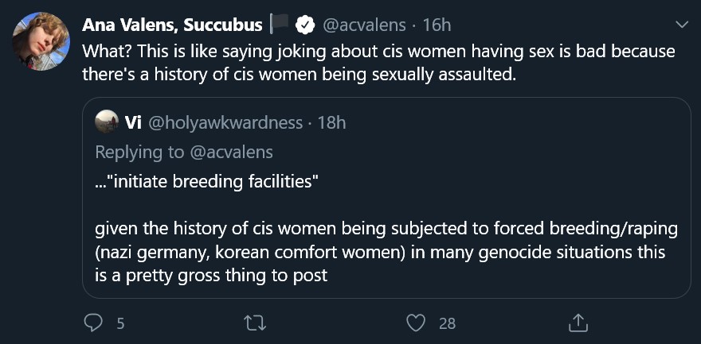Open Ana Valens' profile picture

(41, 41)
